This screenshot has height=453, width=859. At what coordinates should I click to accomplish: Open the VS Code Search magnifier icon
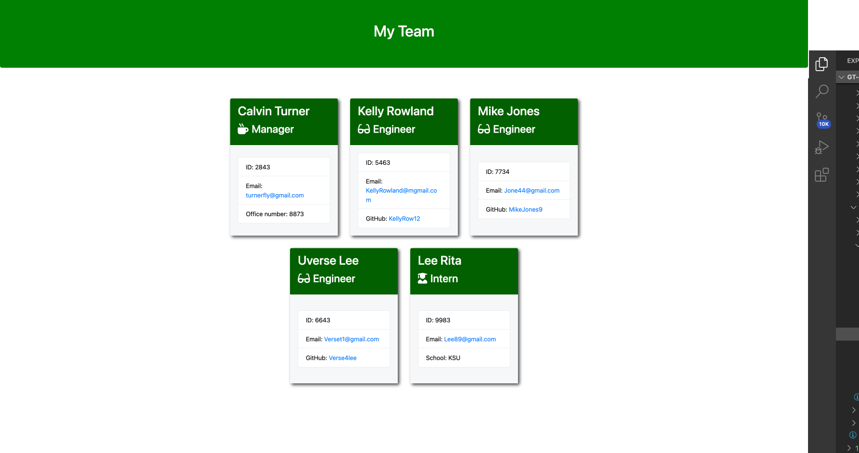click(822, 91)
